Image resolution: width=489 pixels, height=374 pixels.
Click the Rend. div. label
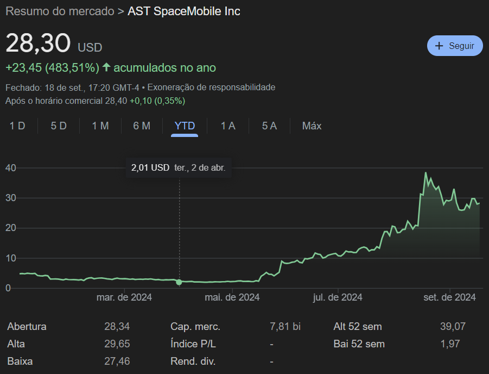[x=193, y=361]
